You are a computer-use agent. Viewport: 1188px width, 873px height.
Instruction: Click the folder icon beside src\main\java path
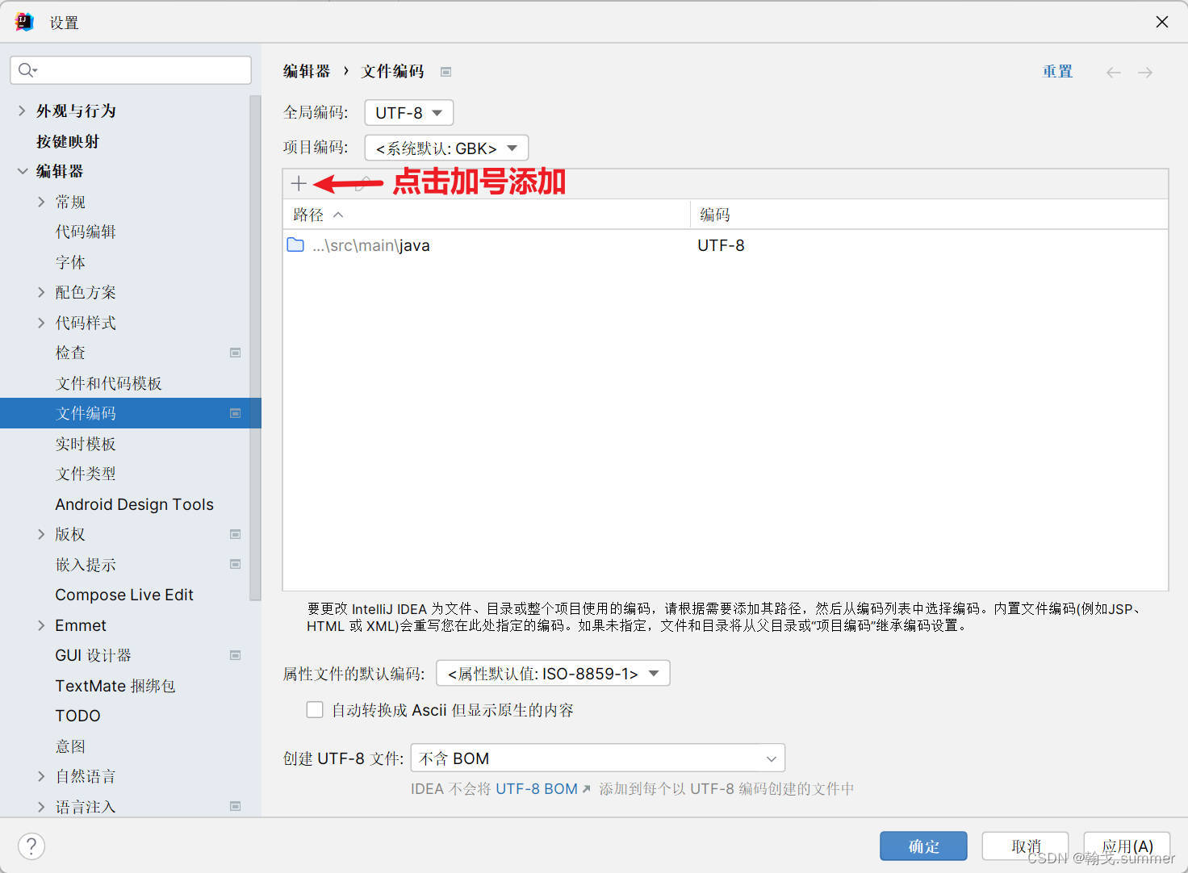(x=295, y=244)
